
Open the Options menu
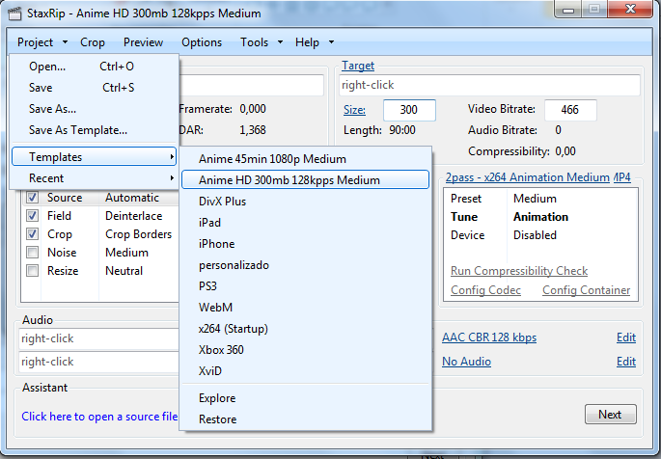[202, 42]
